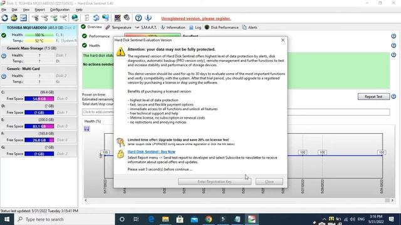The height and width of the screenshot is (225, 401).
Task: Switch to the Log tab
Action: tap(195, 27)
